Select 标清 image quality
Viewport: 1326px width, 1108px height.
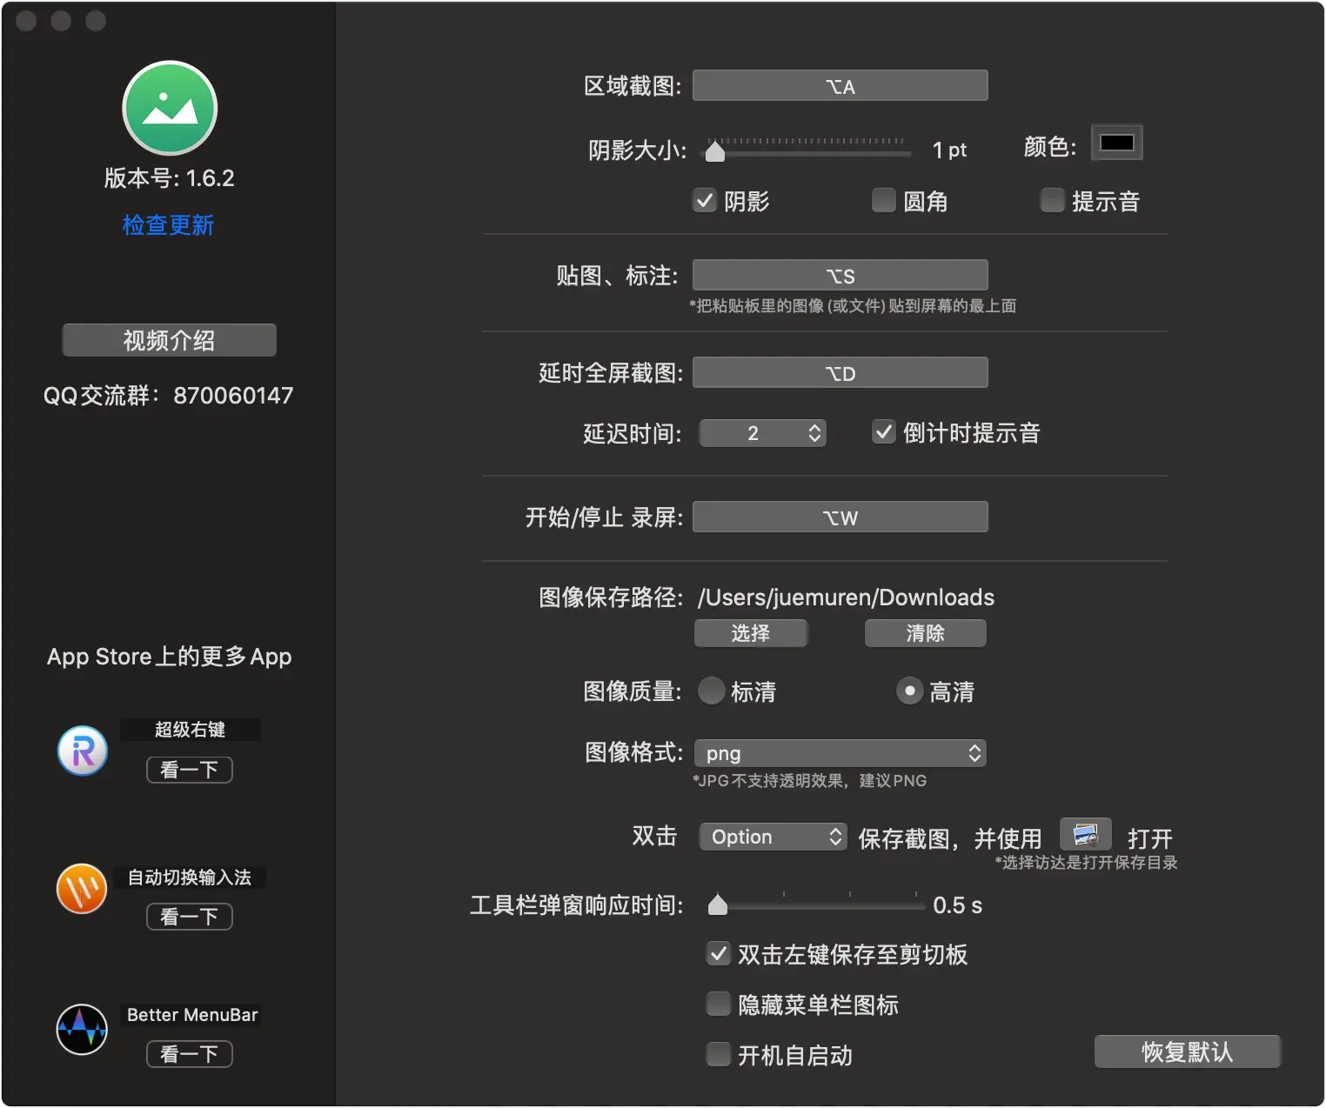click(x=711, y=691)
